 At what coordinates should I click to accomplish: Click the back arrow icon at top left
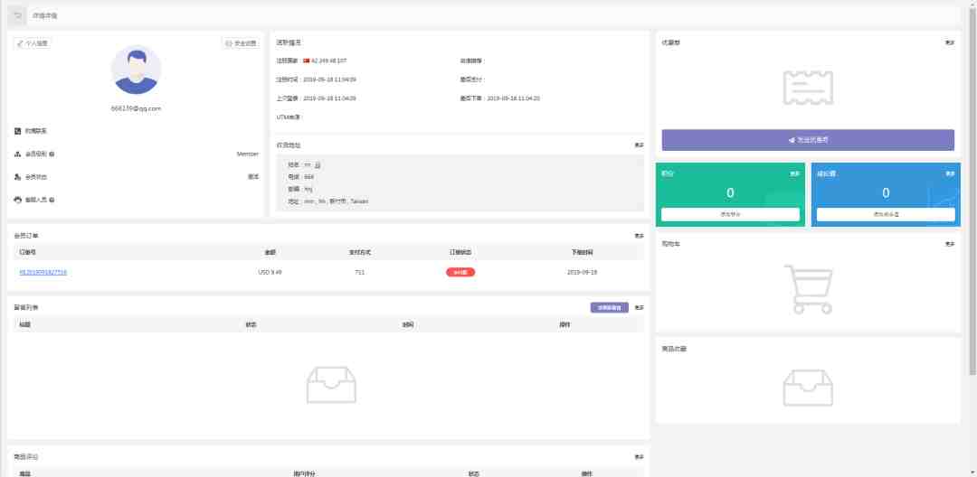tap(18, 16)
